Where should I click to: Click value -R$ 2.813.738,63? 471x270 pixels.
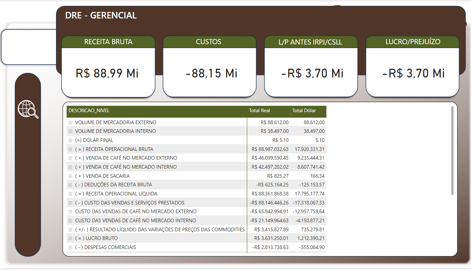pos(270,248)
